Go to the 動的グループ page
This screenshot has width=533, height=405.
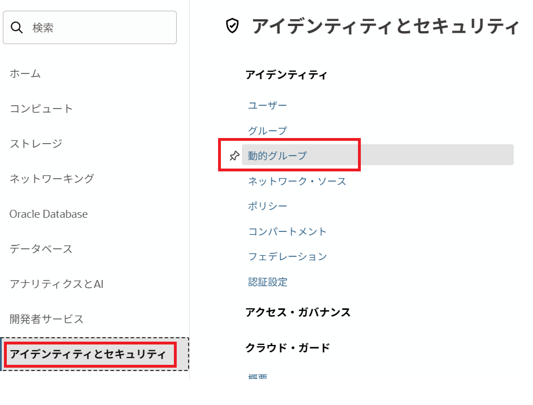point(278,156)
